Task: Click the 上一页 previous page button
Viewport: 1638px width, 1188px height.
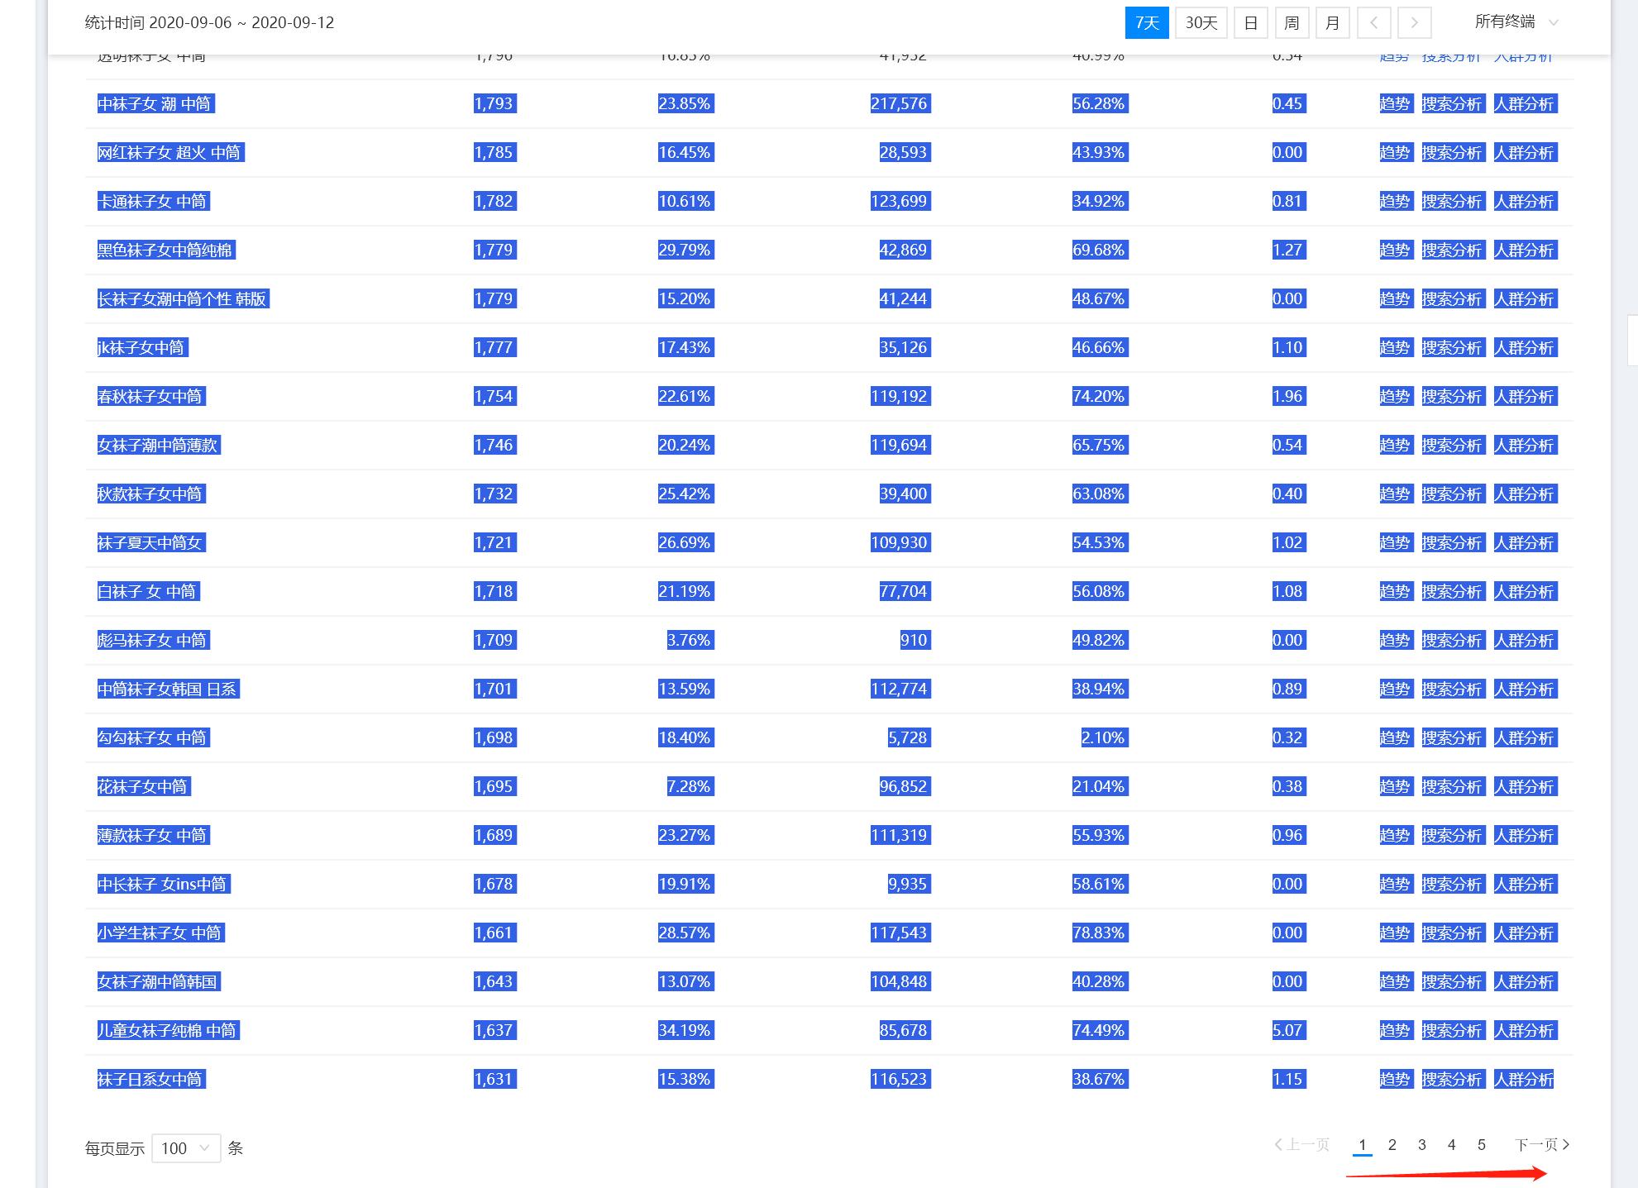Action: (1302, 1145)
